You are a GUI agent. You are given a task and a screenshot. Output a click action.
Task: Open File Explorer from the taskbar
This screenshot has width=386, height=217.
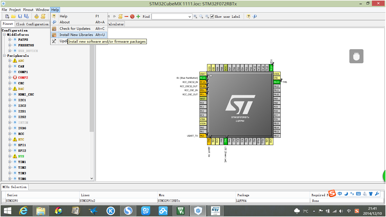(x=41, y=211)
